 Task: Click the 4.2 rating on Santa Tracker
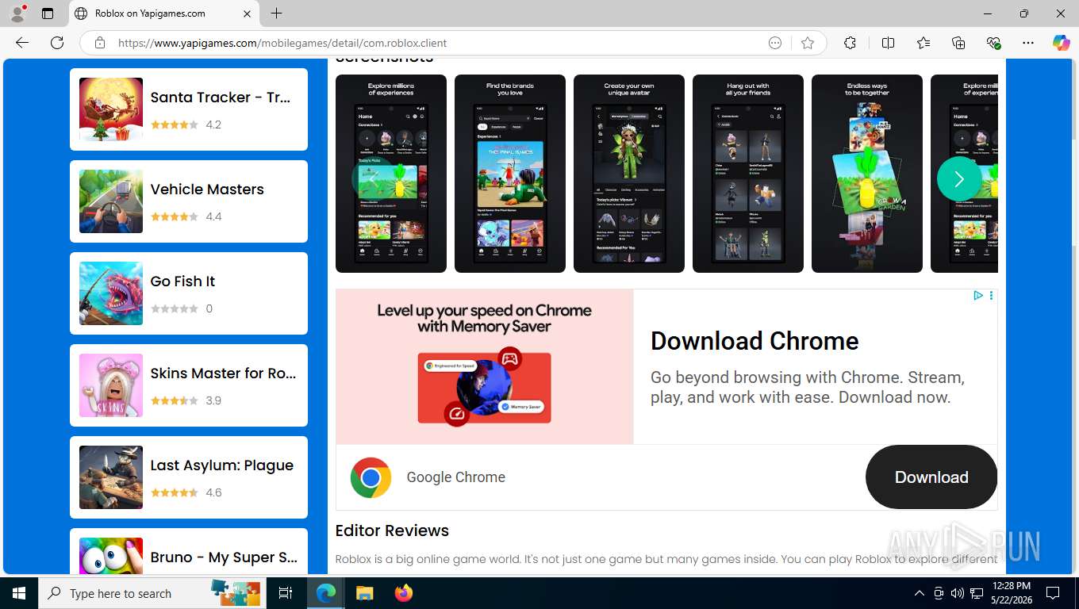click(x=213, y=124)
